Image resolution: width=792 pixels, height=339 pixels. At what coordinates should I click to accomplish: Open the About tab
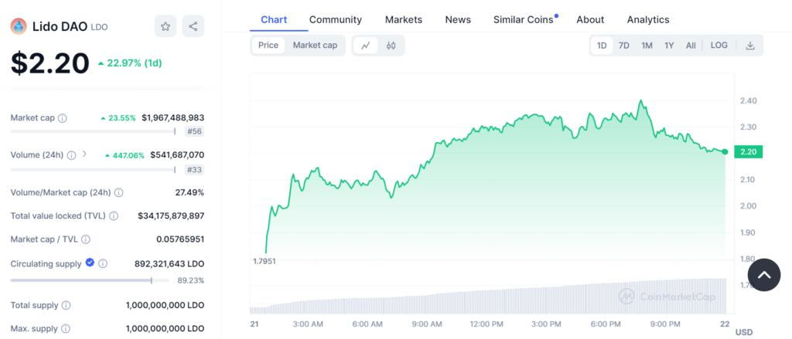coord(590,19)
